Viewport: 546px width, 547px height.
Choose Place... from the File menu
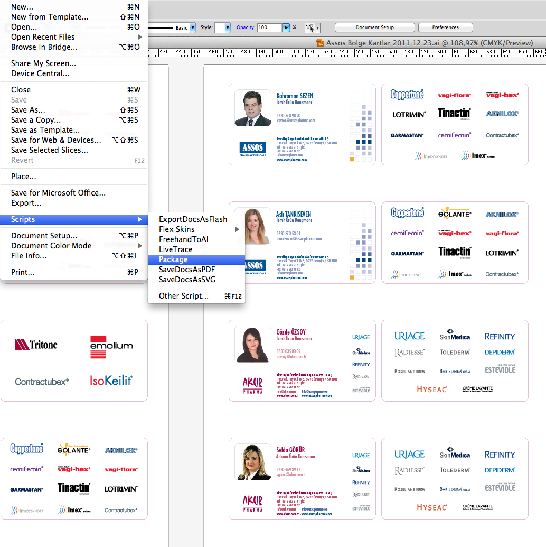[x=74, y=177]
